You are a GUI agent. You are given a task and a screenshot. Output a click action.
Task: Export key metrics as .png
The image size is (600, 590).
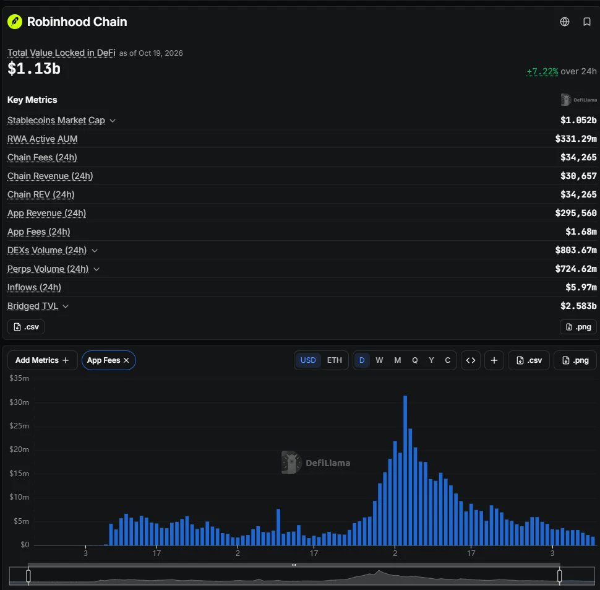coord(578,327)
